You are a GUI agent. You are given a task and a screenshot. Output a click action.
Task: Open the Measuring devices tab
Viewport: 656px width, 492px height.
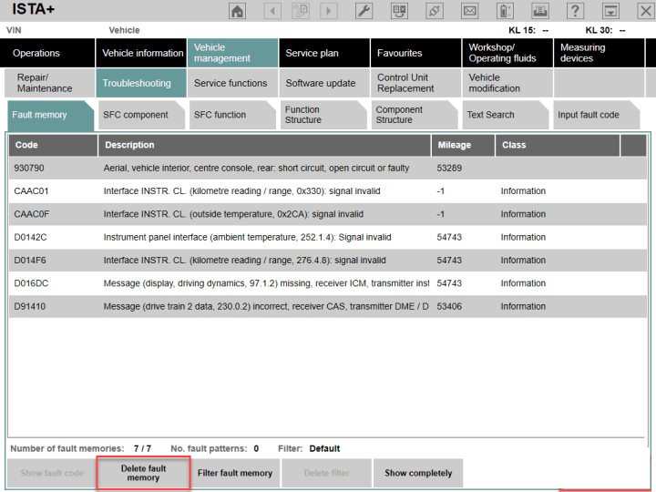(600, 53)
